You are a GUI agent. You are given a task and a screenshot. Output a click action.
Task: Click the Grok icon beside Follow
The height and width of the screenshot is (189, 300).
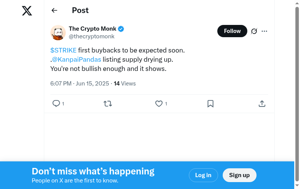coord(254,31)
